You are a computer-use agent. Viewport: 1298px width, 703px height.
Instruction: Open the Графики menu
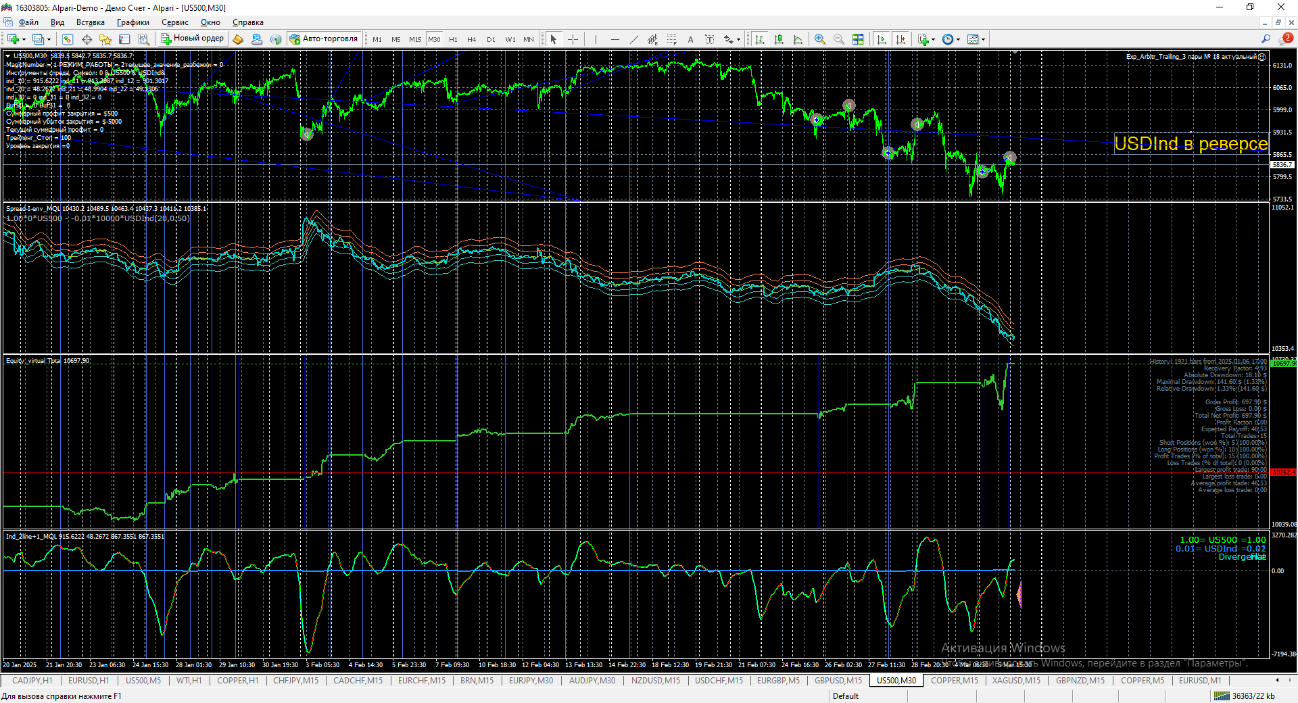click(133, 22)
